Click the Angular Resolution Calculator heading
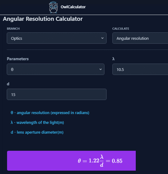This screenshot has height=174, width=168. pyautogui.click(x=43, y=19)
